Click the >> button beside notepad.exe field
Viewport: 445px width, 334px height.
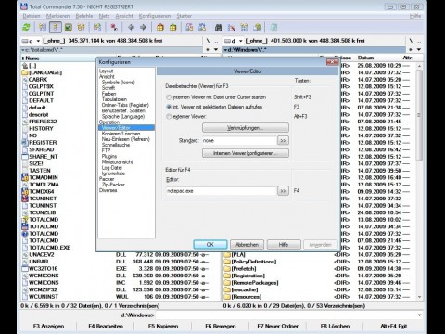point(283,191)
